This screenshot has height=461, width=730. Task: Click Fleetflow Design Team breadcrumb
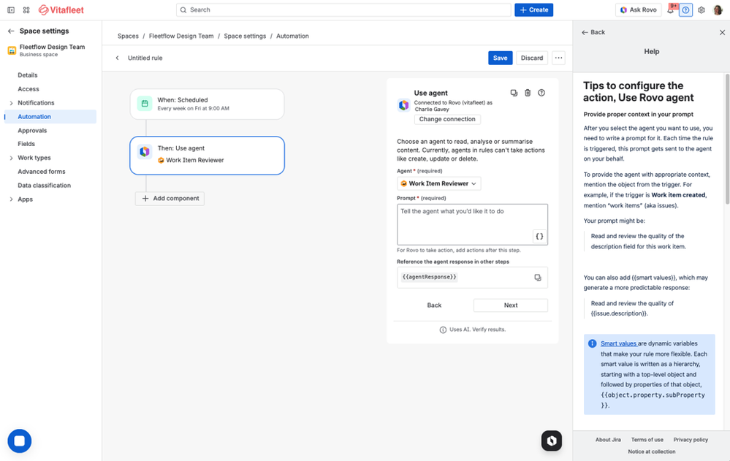[181, 36]
